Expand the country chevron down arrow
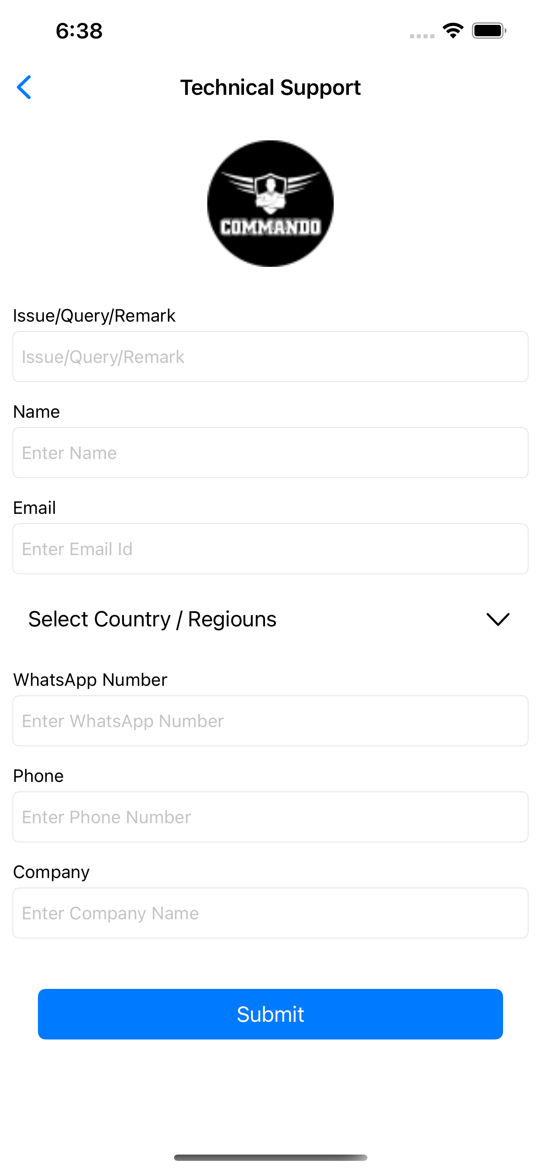Viewport: 541px width, 1171px height. 498,619
